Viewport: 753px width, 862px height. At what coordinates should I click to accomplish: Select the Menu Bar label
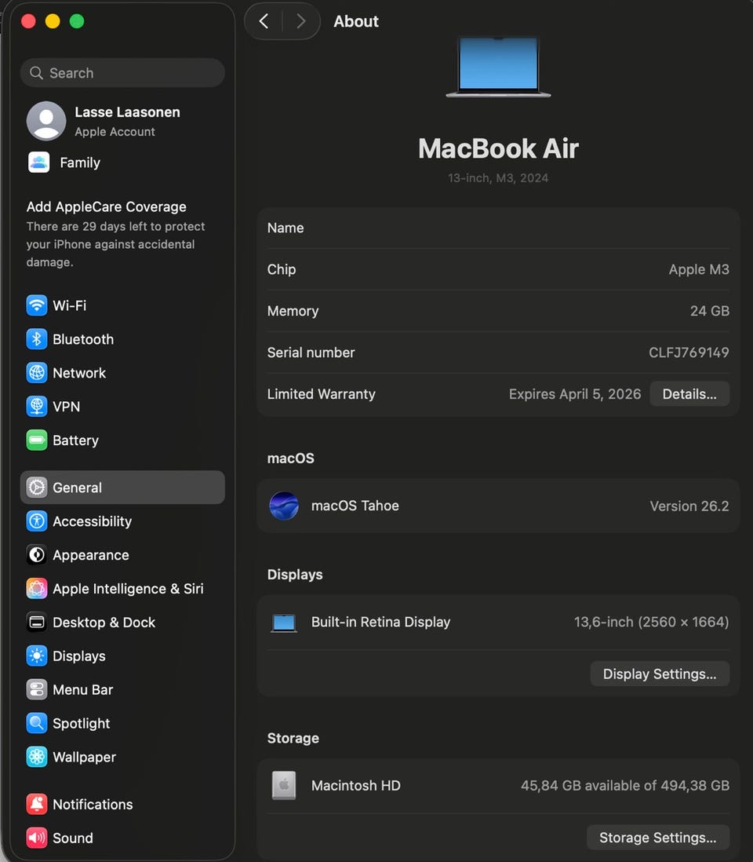(x=83, y=690)
